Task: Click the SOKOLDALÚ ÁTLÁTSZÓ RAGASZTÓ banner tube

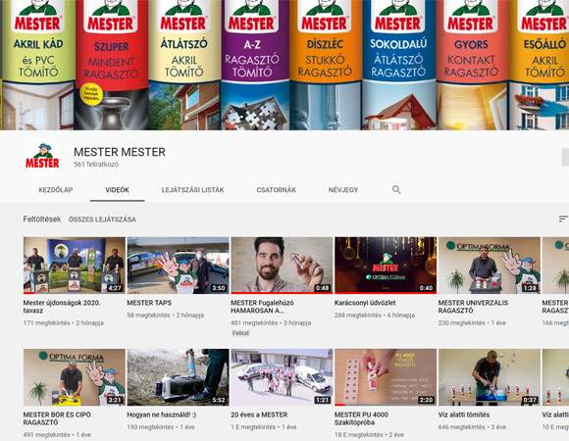Action: click(398, 65)
